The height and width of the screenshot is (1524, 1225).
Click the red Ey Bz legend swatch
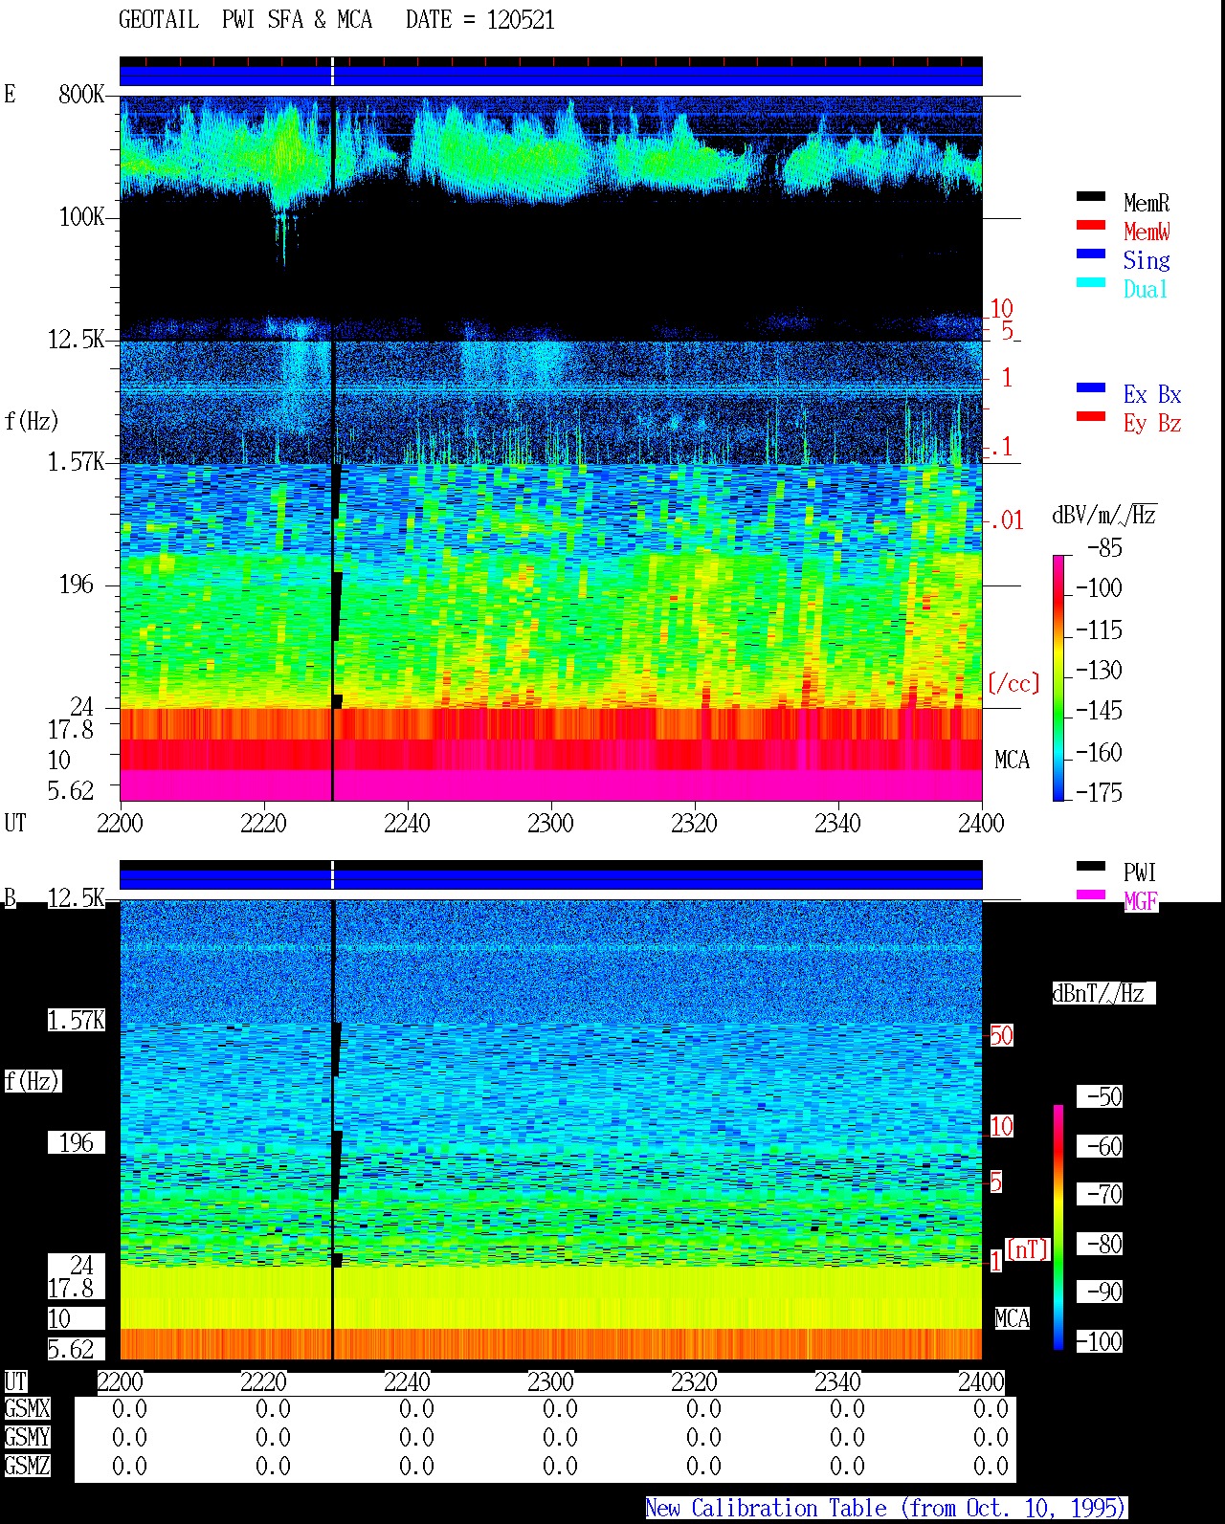1091,416
